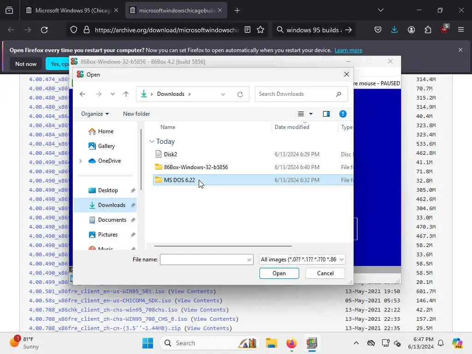Switch to microsoftwindowschicagobuilds Firefox tab

pos(176,11)
